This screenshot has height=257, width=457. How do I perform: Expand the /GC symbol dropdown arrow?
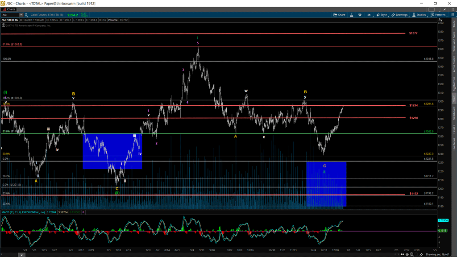click(21, 15)
